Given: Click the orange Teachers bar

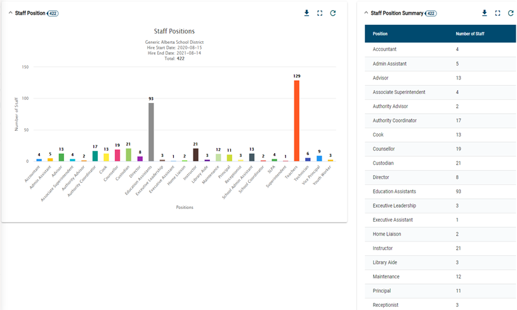Looking at the screenshot, I should pyautogui.click(x=296, y=121).
